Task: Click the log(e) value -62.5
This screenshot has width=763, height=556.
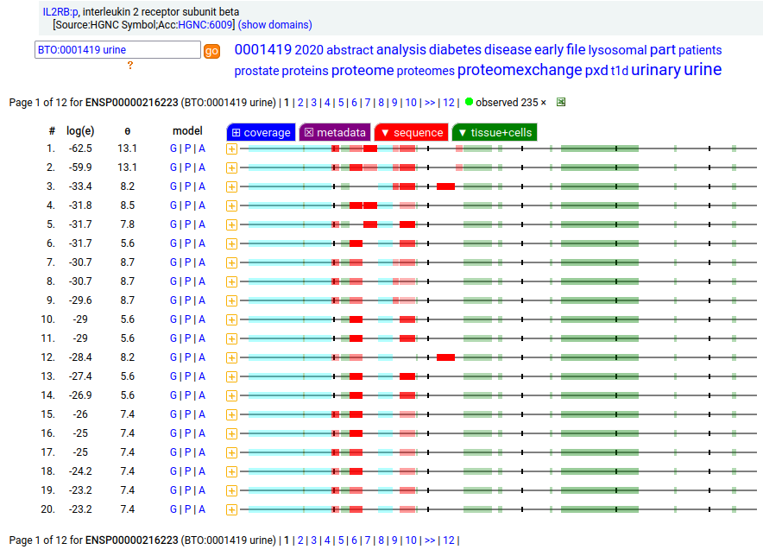Action: (80, 148)
